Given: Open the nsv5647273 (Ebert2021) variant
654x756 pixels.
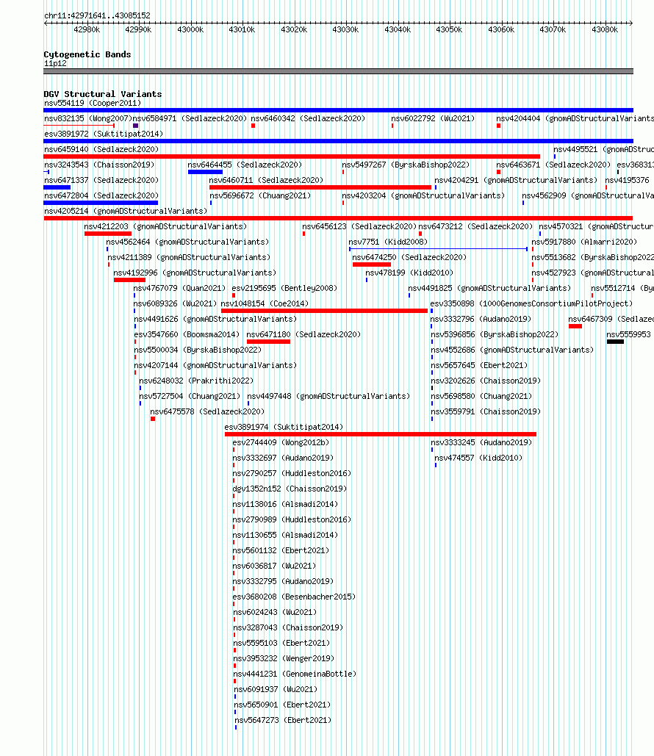Looking at the screenshot, I should click(x=283, y=720).
